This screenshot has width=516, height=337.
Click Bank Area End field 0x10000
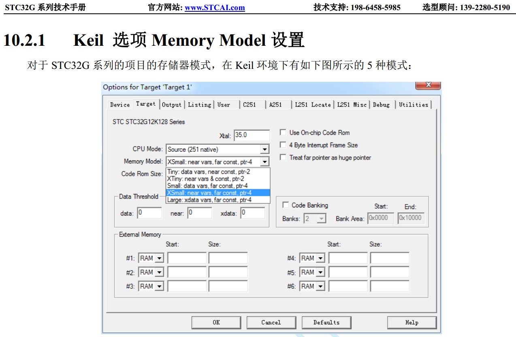[x=411, y=218]
